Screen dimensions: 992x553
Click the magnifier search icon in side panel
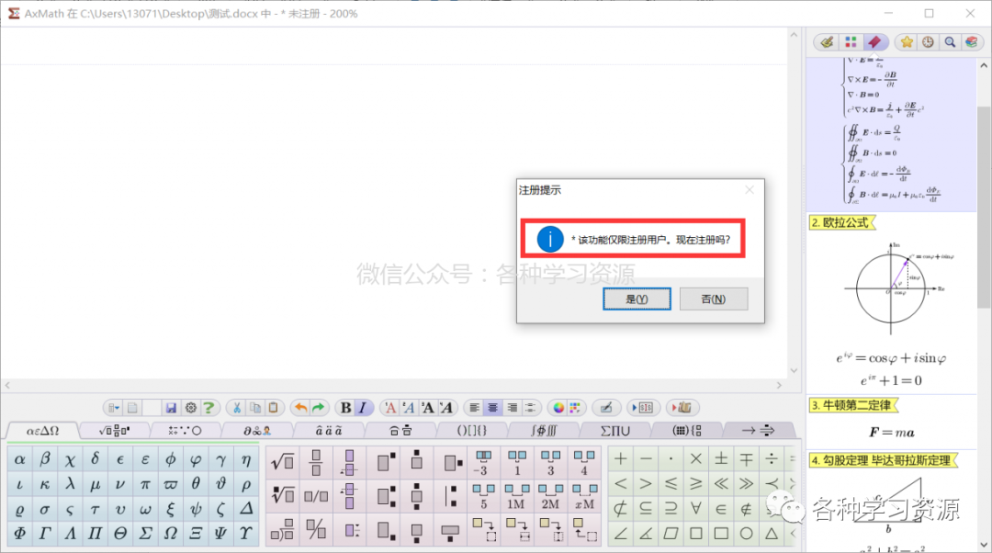click(950, 41)
